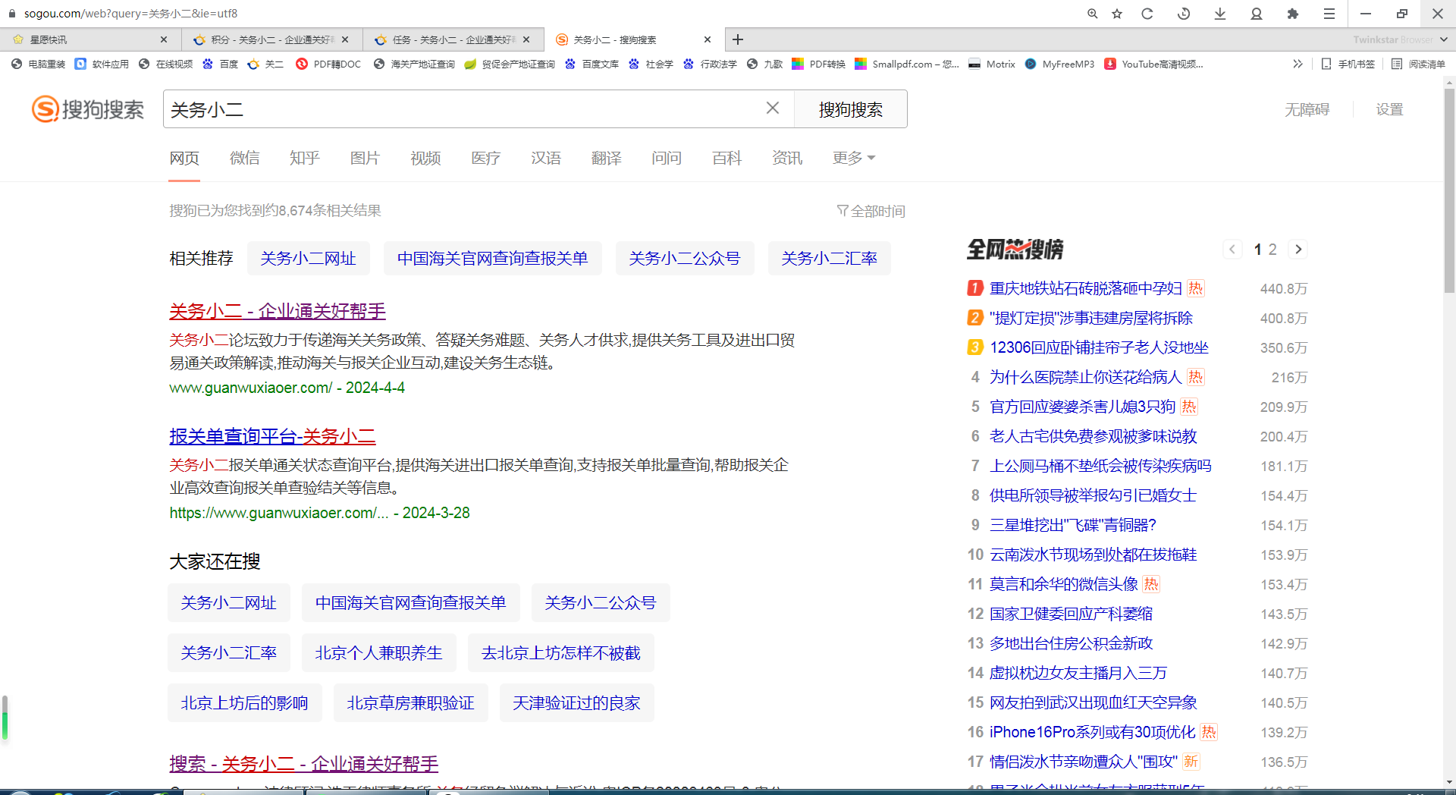The height and width of the screenshot is (795, 1456).
Task: Open the tab list dropdown arrow
Action: point(1443,39)
